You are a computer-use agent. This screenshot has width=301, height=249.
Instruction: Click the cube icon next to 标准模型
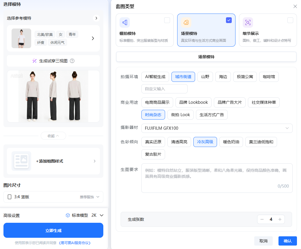click(68, 215)
